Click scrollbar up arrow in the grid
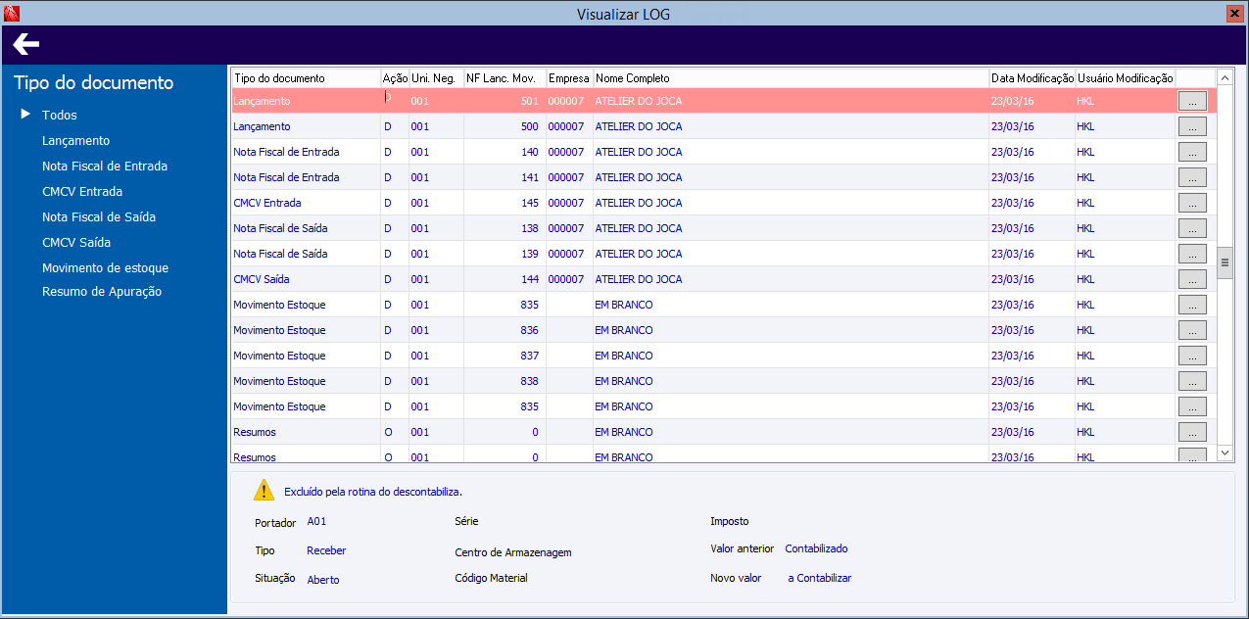 (1225, 77)
